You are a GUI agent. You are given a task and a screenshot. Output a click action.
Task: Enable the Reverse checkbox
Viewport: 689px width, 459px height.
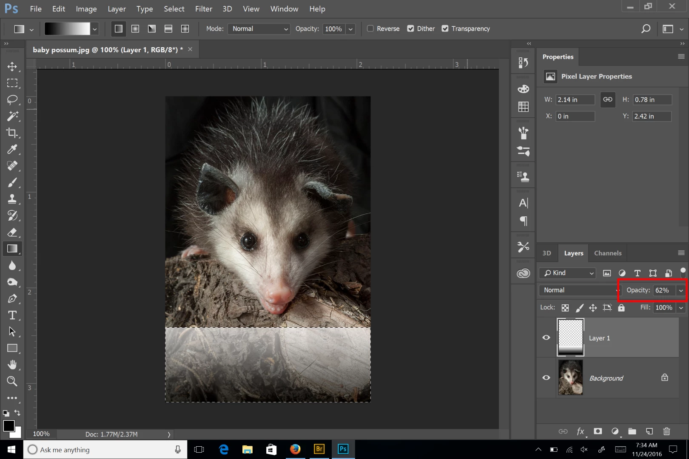pos(370,28)
